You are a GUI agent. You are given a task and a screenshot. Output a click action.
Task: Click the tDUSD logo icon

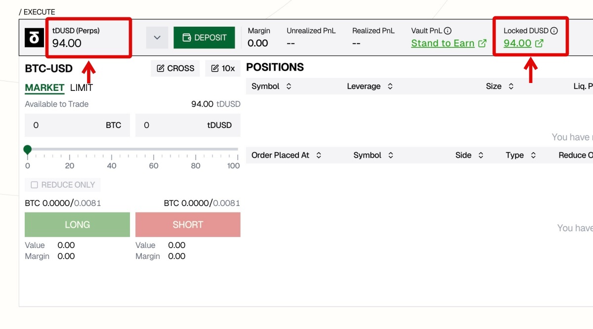point(34,38)
